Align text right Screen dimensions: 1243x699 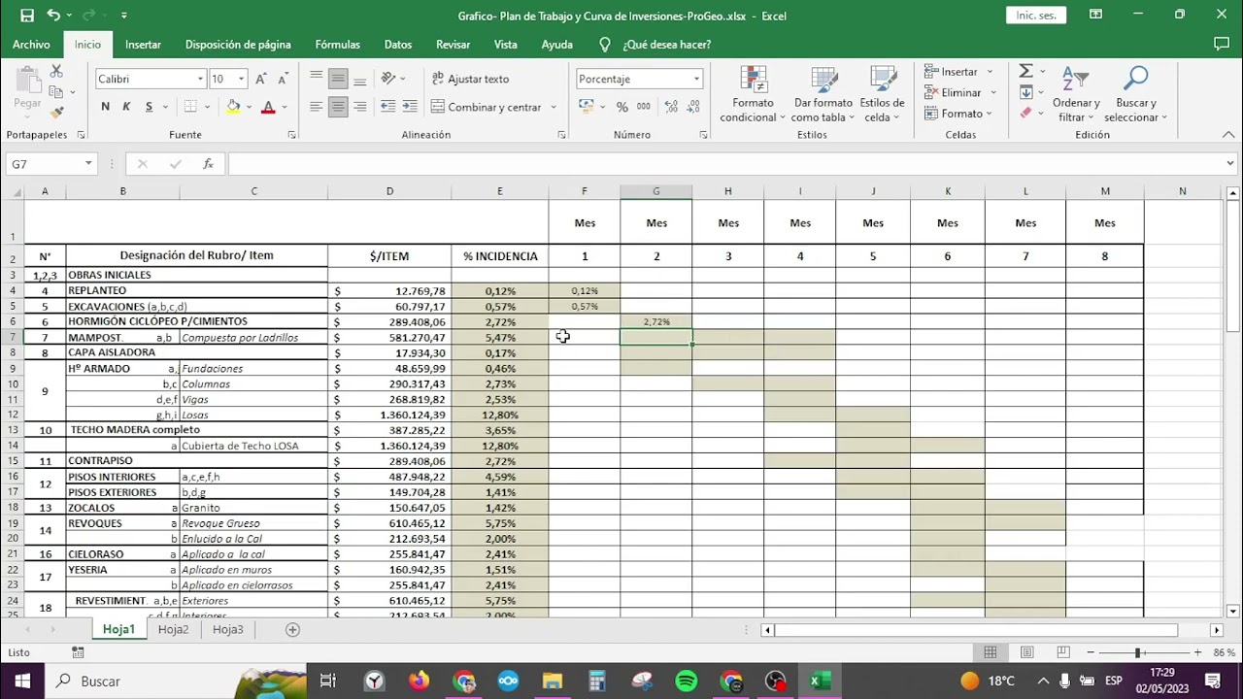(359, 107)
